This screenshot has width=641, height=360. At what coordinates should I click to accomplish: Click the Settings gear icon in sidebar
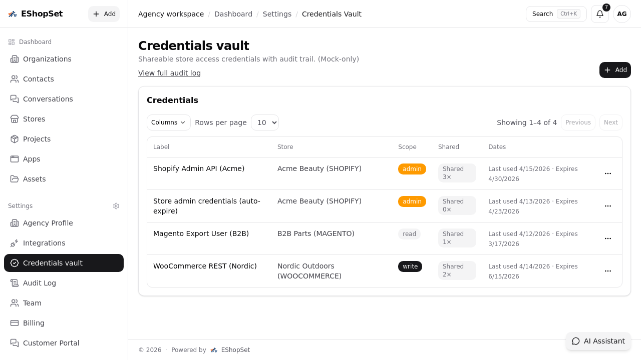(116, 206)
